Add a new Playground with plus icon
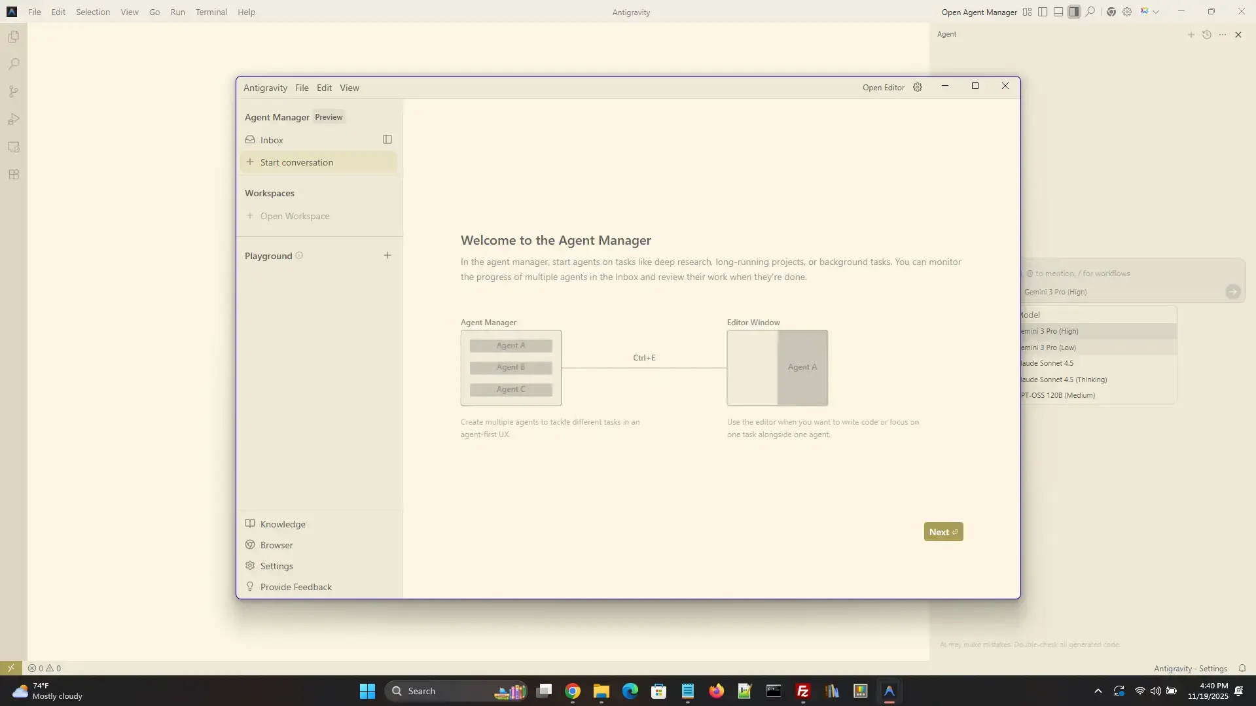Screen dimensions: 1256x706 click(387, 256)
